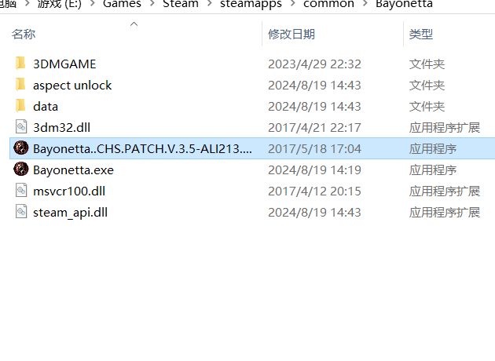Screen dimensions: 495x361
Task: Select the msvcr100.dll file icon
Action: tap(21, 191)
